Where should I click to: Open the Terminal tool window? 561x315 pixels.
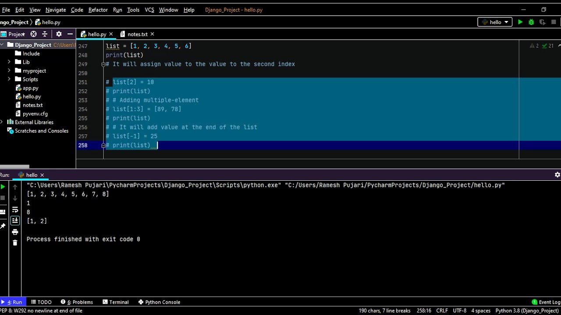coord(116,302)
